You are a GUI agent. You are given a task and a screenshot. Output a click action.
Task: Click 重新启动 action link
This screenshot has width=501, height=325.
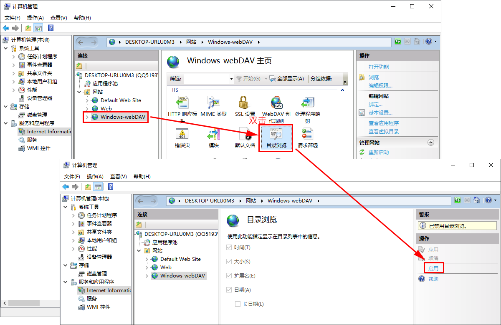click(379, 152)
